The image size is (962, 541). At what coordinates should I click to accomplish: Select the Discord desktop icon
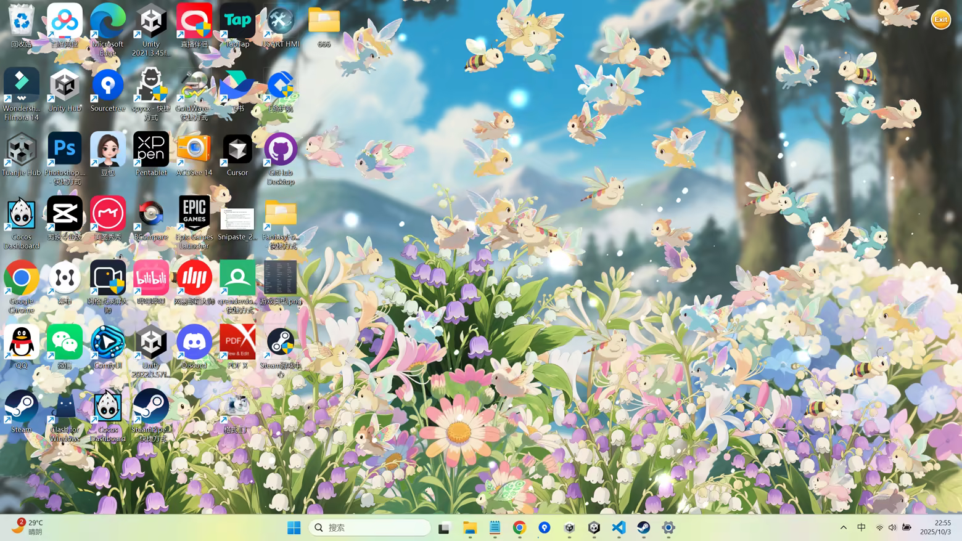[194, 343]
